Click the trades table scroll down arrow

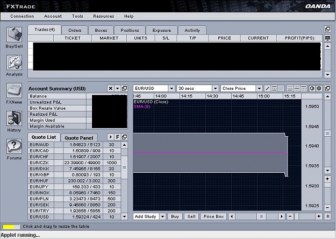[x=327, y=74]
